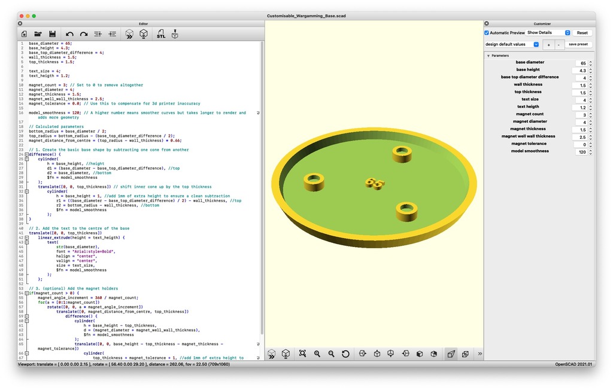Screen dimensions: 613x390
Task: Send the design to 3D print service icon
Action: pyautogui.click(x=175, y=34)
